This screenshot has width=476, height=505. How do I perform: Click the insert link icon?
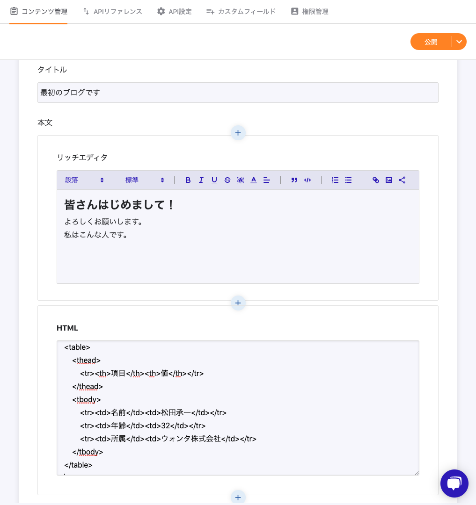pyautogui.click(x=375, y=180)
